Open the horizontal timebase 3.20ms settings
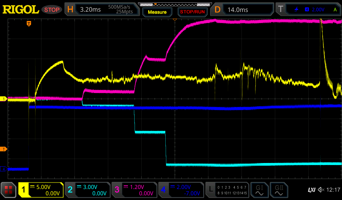 [x=102, y=10]
